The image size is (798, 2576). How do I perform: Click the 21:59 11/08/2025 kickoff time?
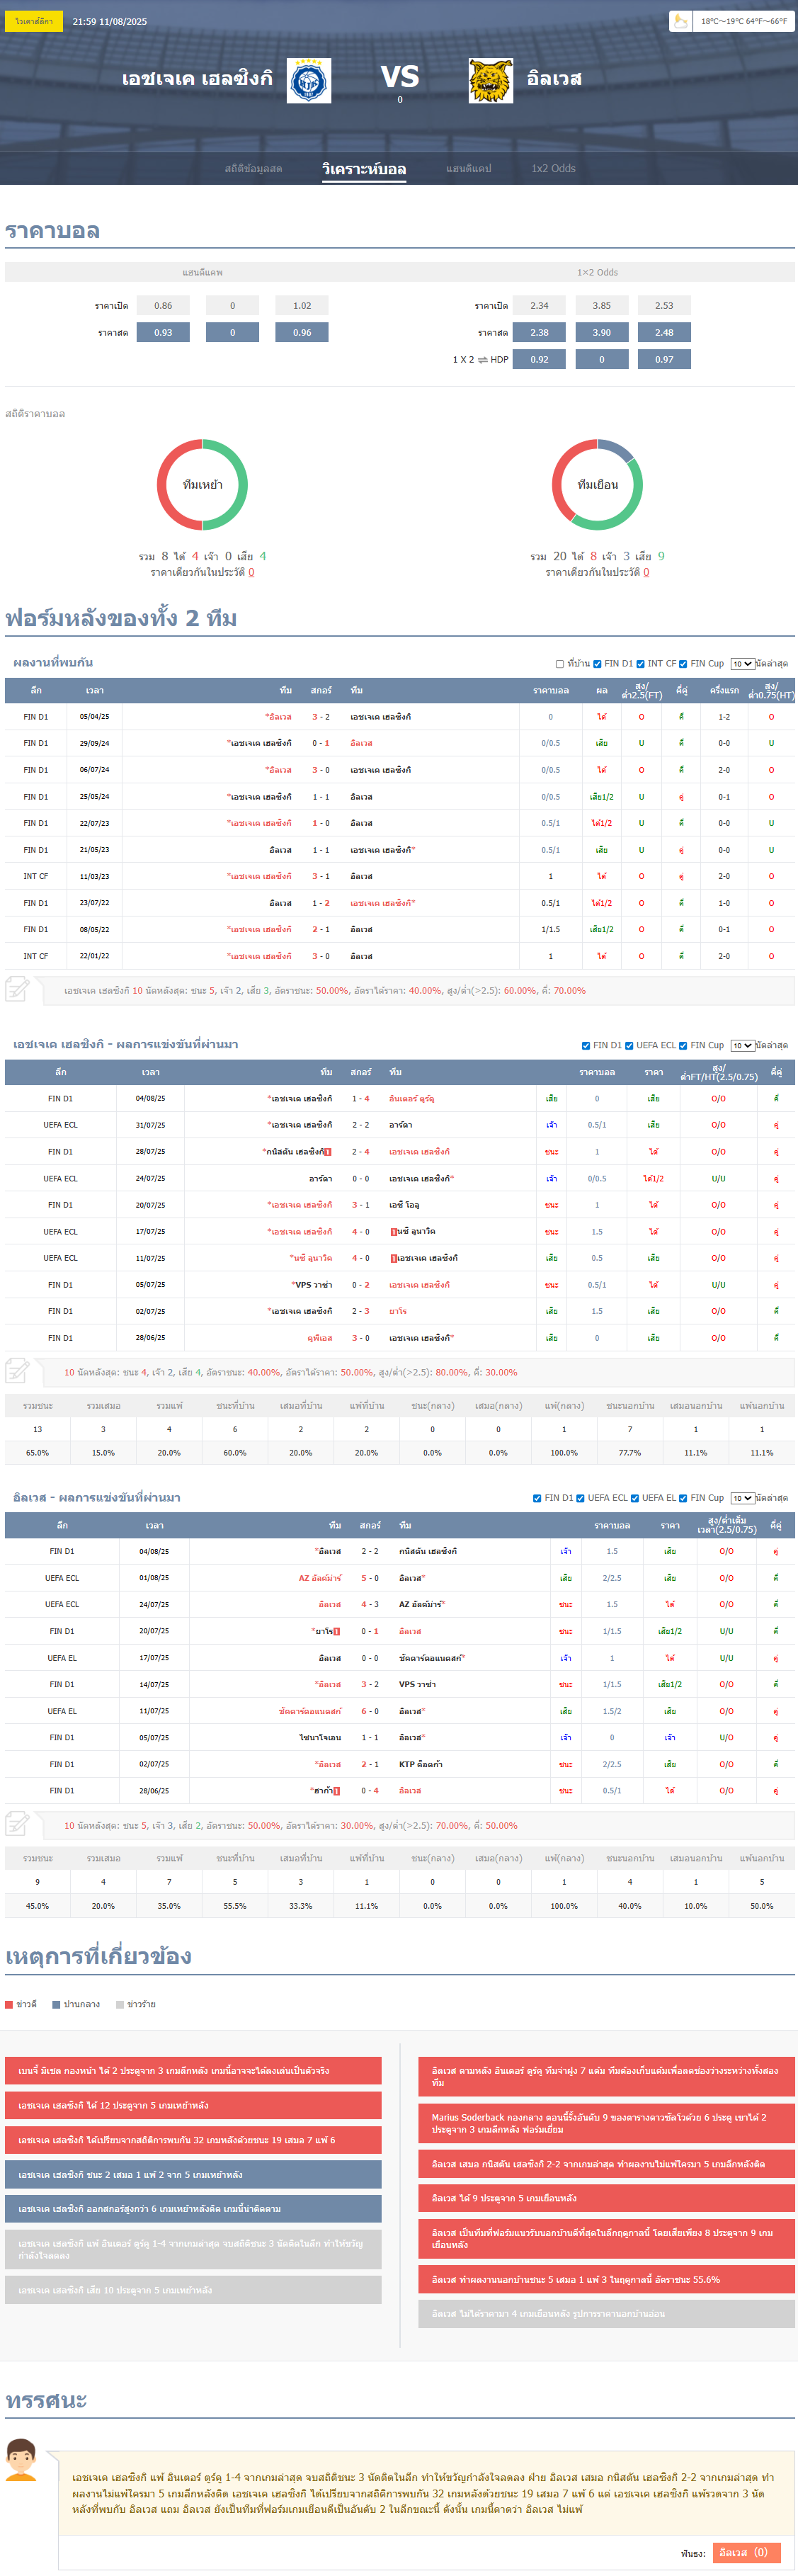point(109,21)
